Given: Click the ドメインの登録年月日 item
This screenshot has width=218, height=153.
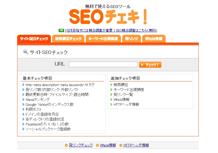Looking at the screenshot, I should click(42, 114).
